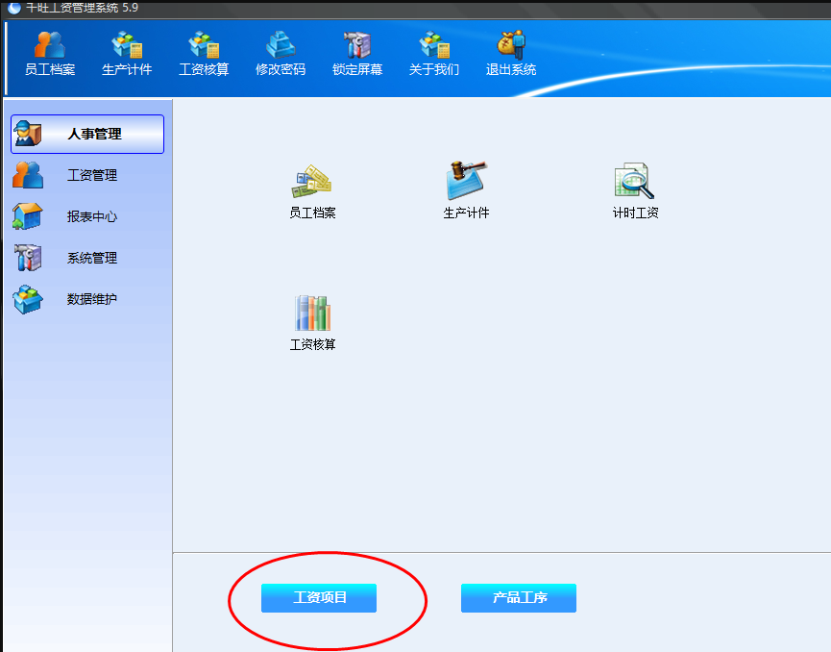Select 锁定屏幕 in the toolbar
Viewport: 831px width, 652px height.
click(x=357, y=53)
